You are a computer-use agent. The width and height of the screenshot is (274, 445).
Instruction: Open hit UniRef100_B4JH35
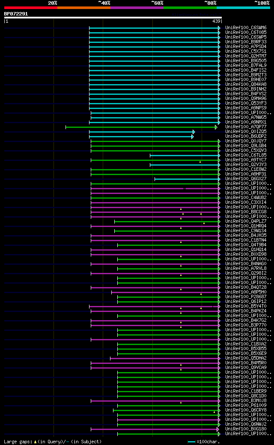click(246, 235)
